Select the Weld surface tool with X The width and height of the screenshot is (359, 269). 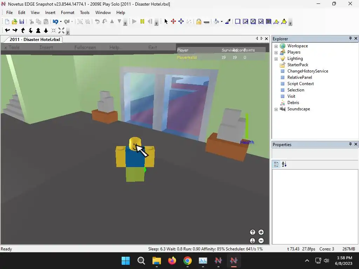click(253, 21)
